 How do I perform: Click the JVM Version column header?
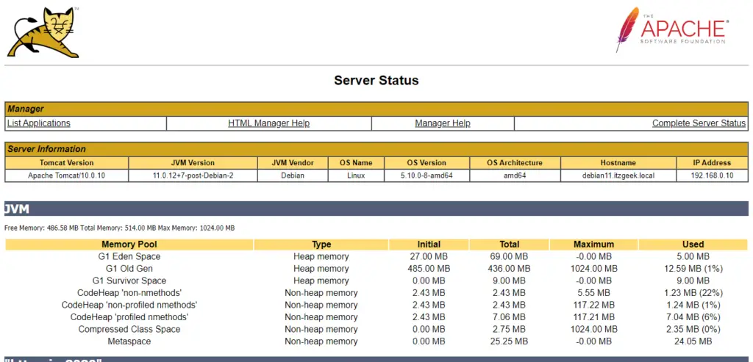(193, 163)
